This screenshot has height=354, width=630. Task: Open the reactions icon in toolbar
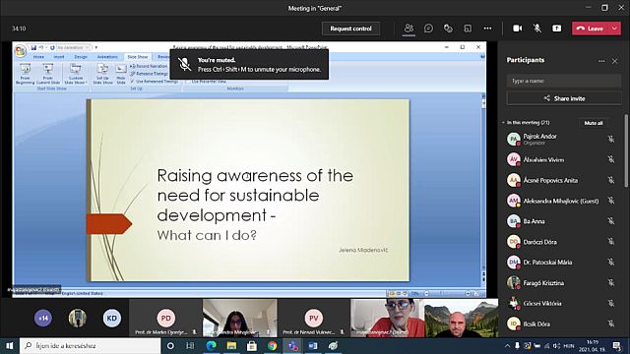(448, 29)
